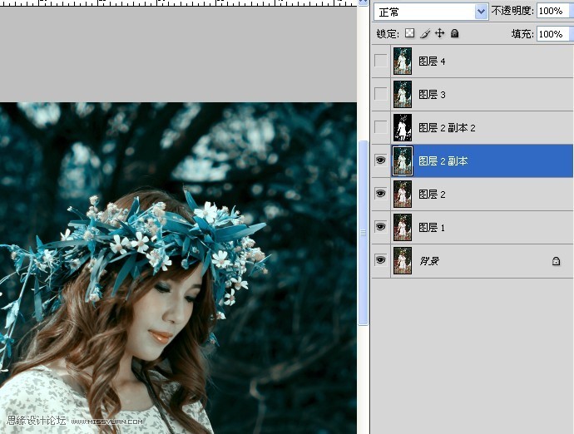Click the lock image pixels brush icon

tap(424, 34)
